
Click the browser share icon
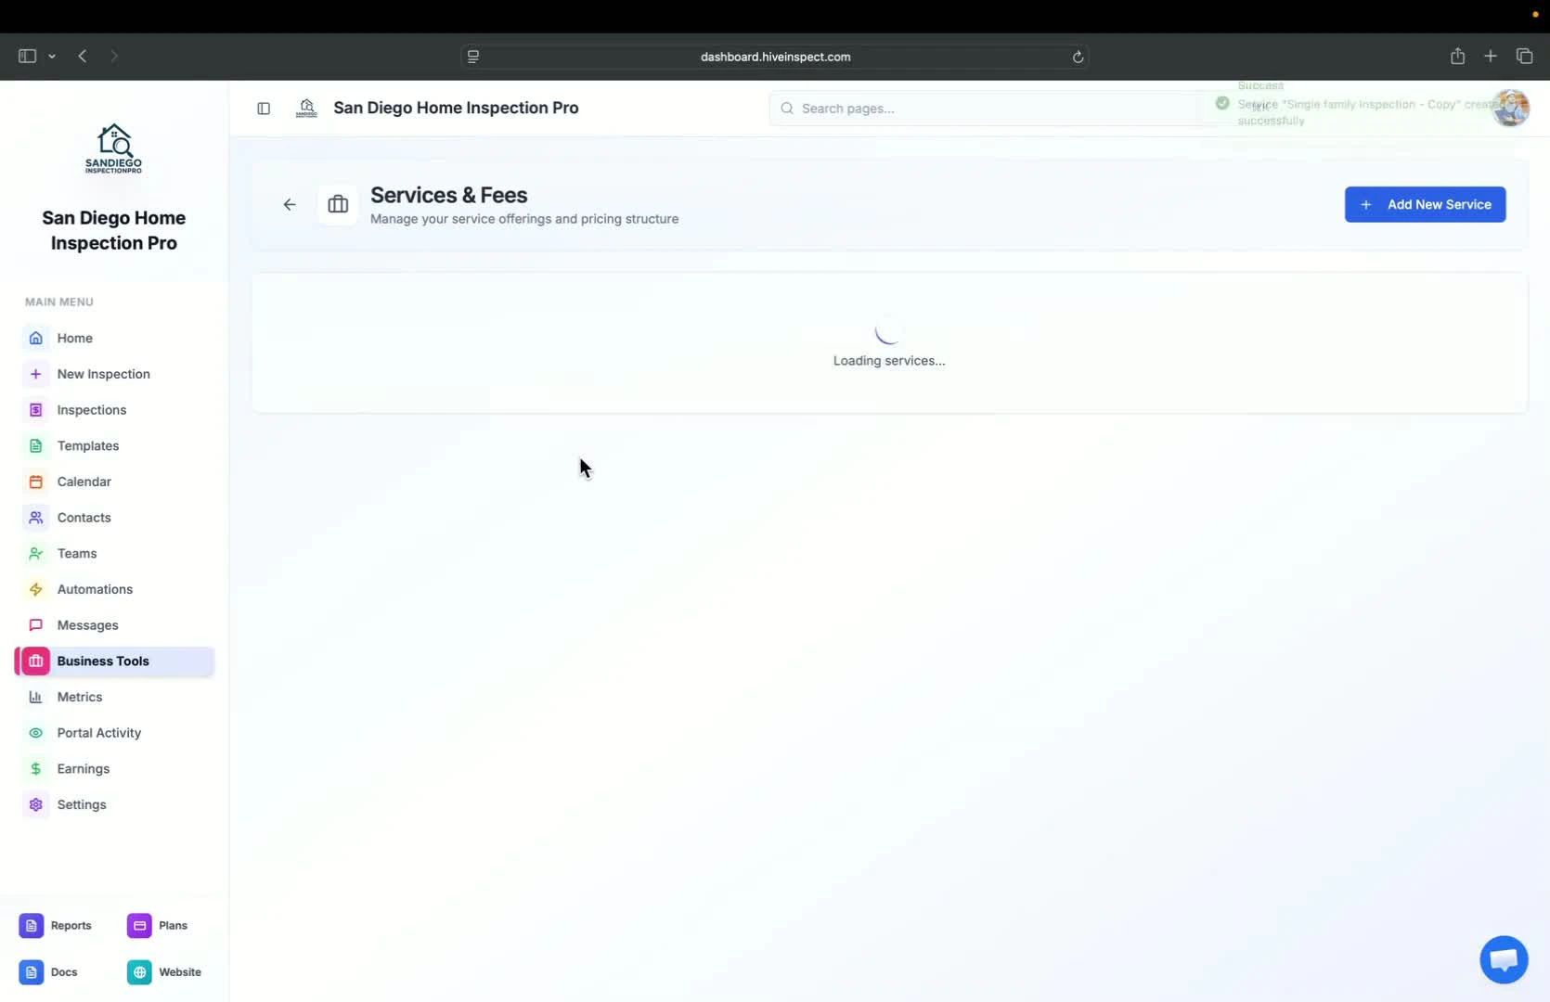pyautogui.click(x=1457, y=56)
